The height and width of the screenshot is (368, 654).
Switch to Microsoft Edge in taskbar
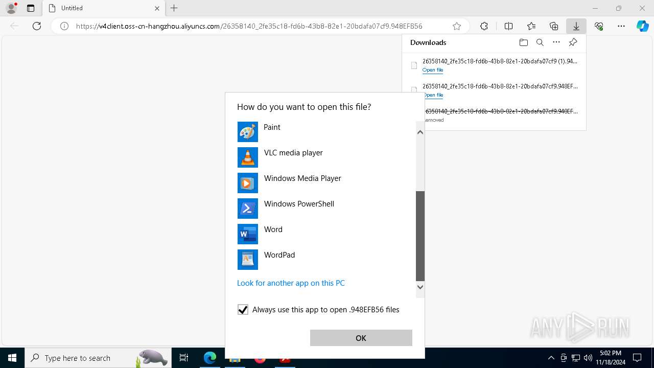(210, 358)
